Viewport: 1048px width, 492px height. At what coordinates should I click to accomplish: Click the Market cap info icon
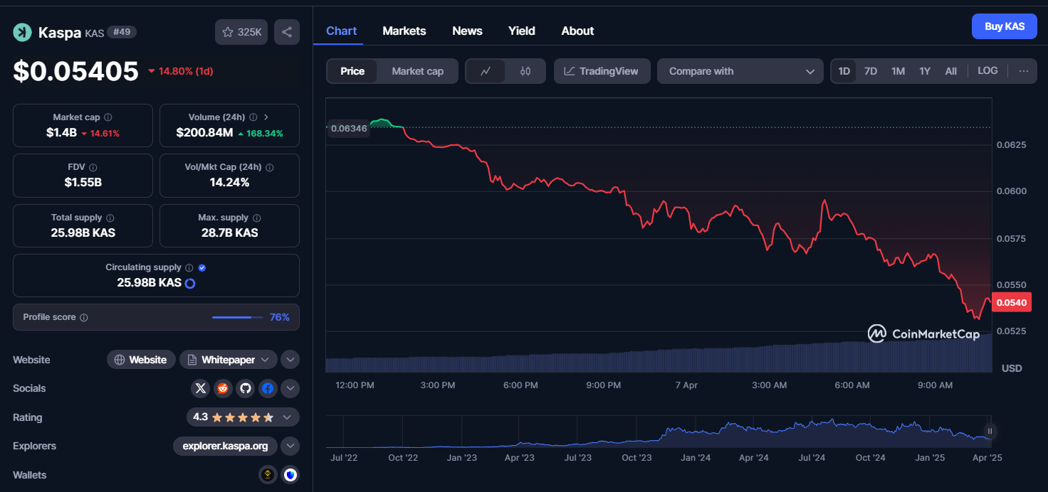pyautogui.click(x=108, y=117)
